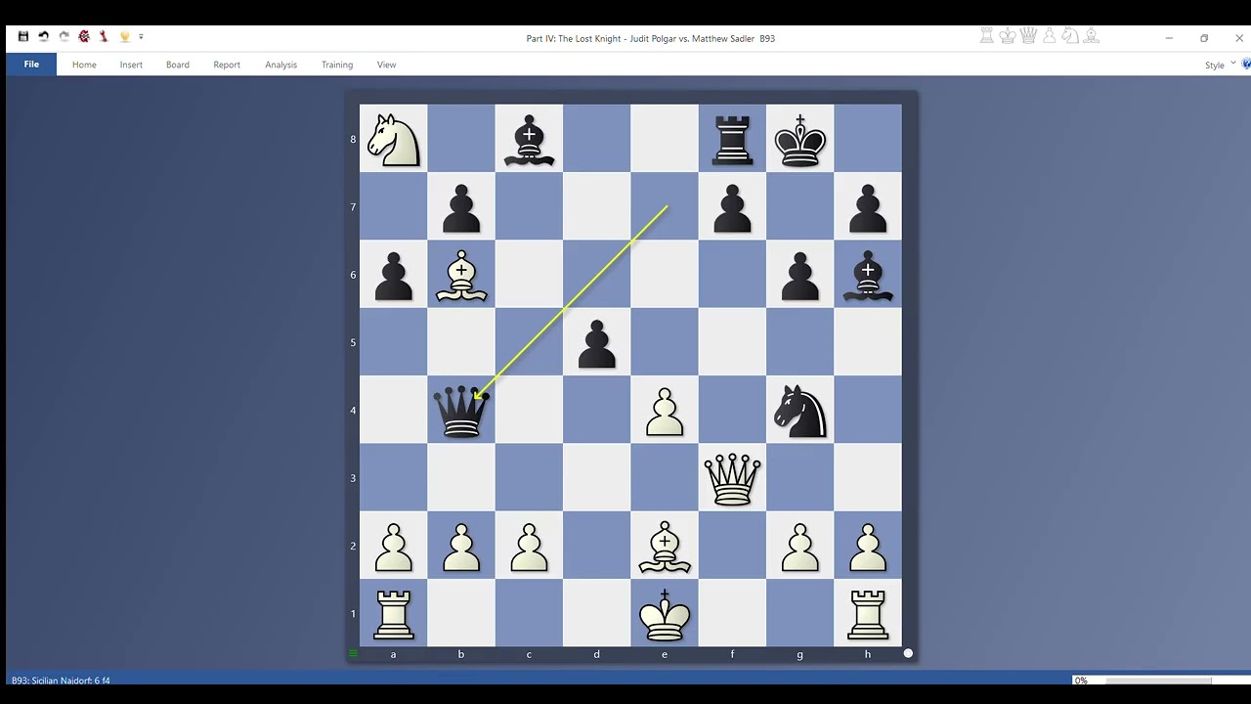Select the white pawn on a2
This screenshot has width=1251, height=704.
393,546
